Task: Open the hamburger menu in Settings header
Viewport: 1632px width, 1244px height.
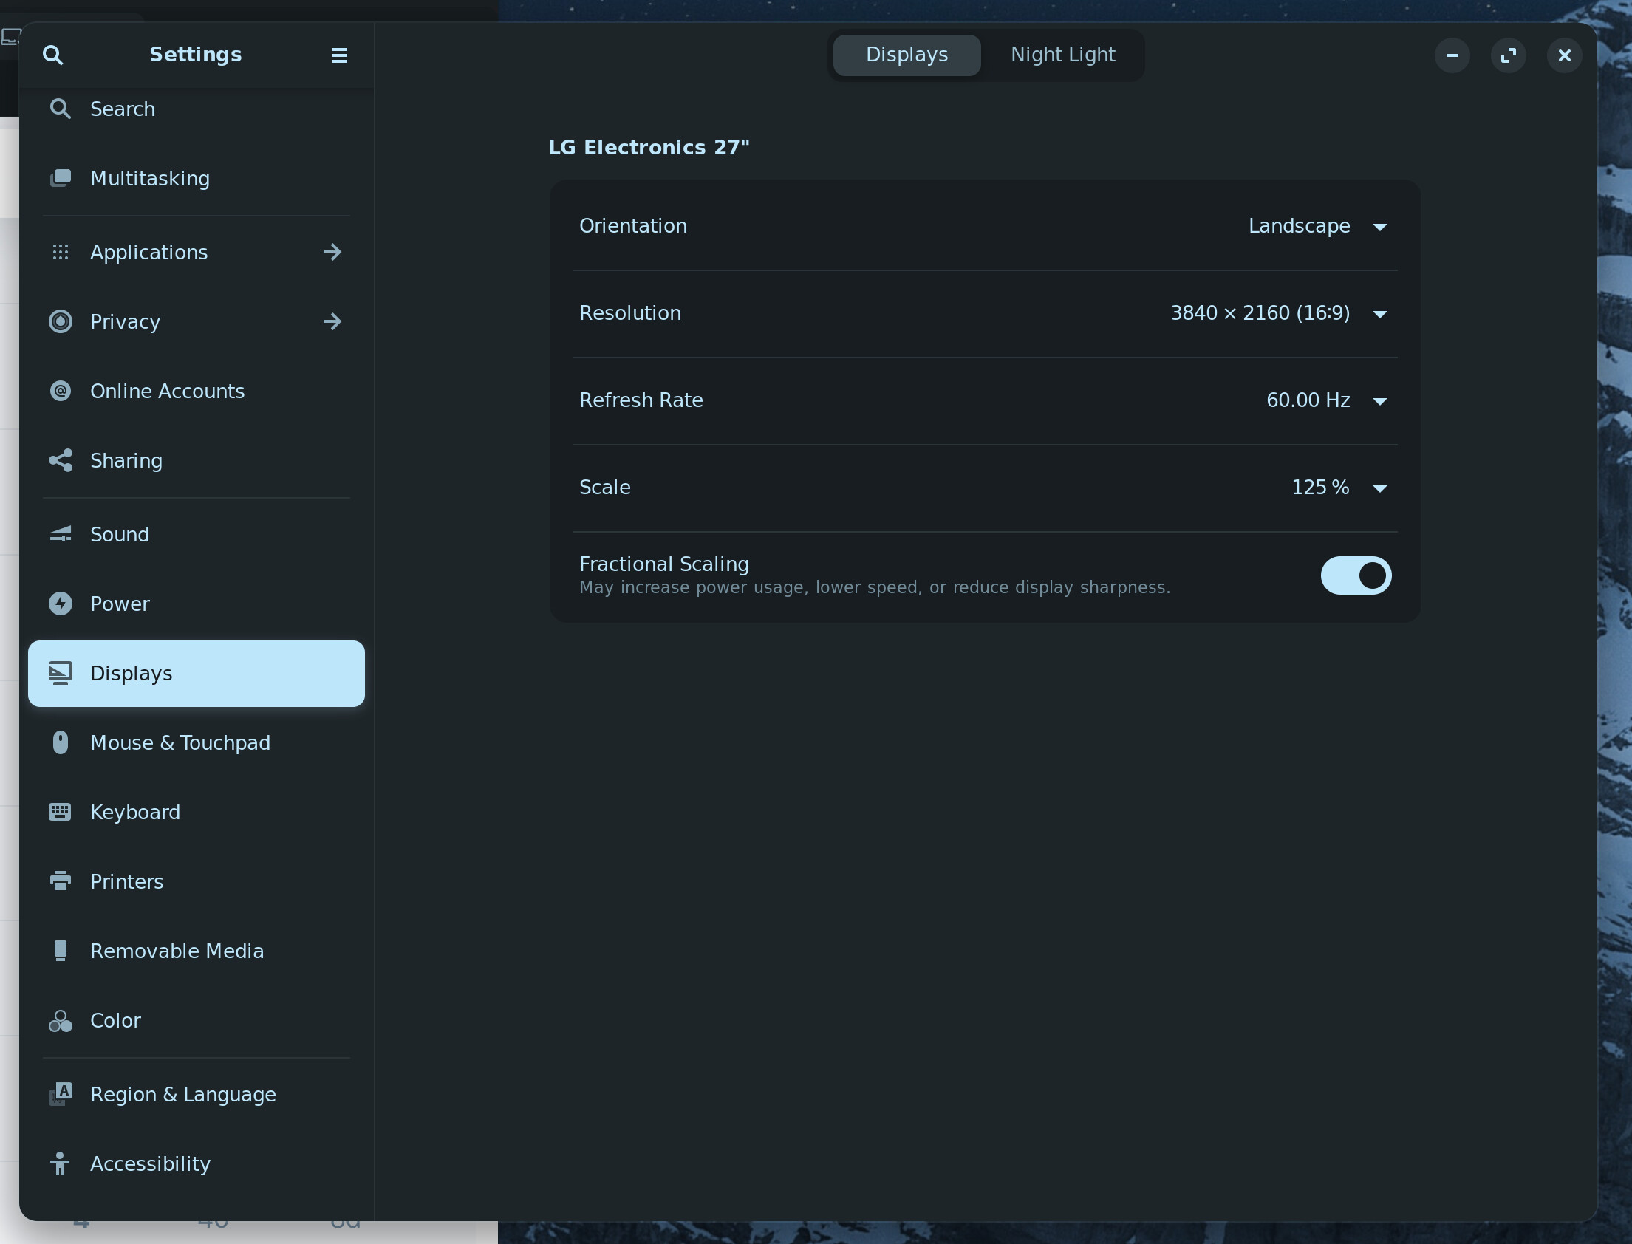Action: (x=339, y=55)
